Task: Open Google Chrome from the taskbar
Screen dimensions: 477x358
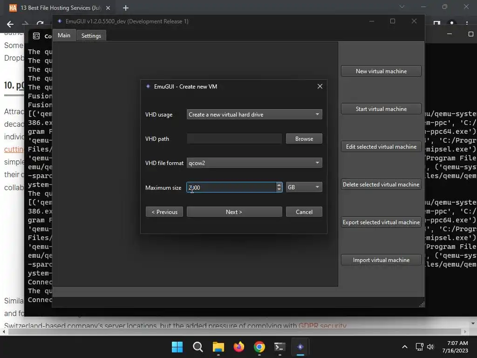Action: [259, 347]
